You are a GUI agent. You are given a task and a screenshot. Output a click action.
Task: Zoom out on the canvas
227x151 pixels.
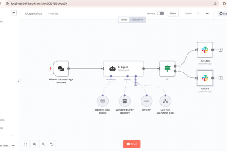point(43,144)
